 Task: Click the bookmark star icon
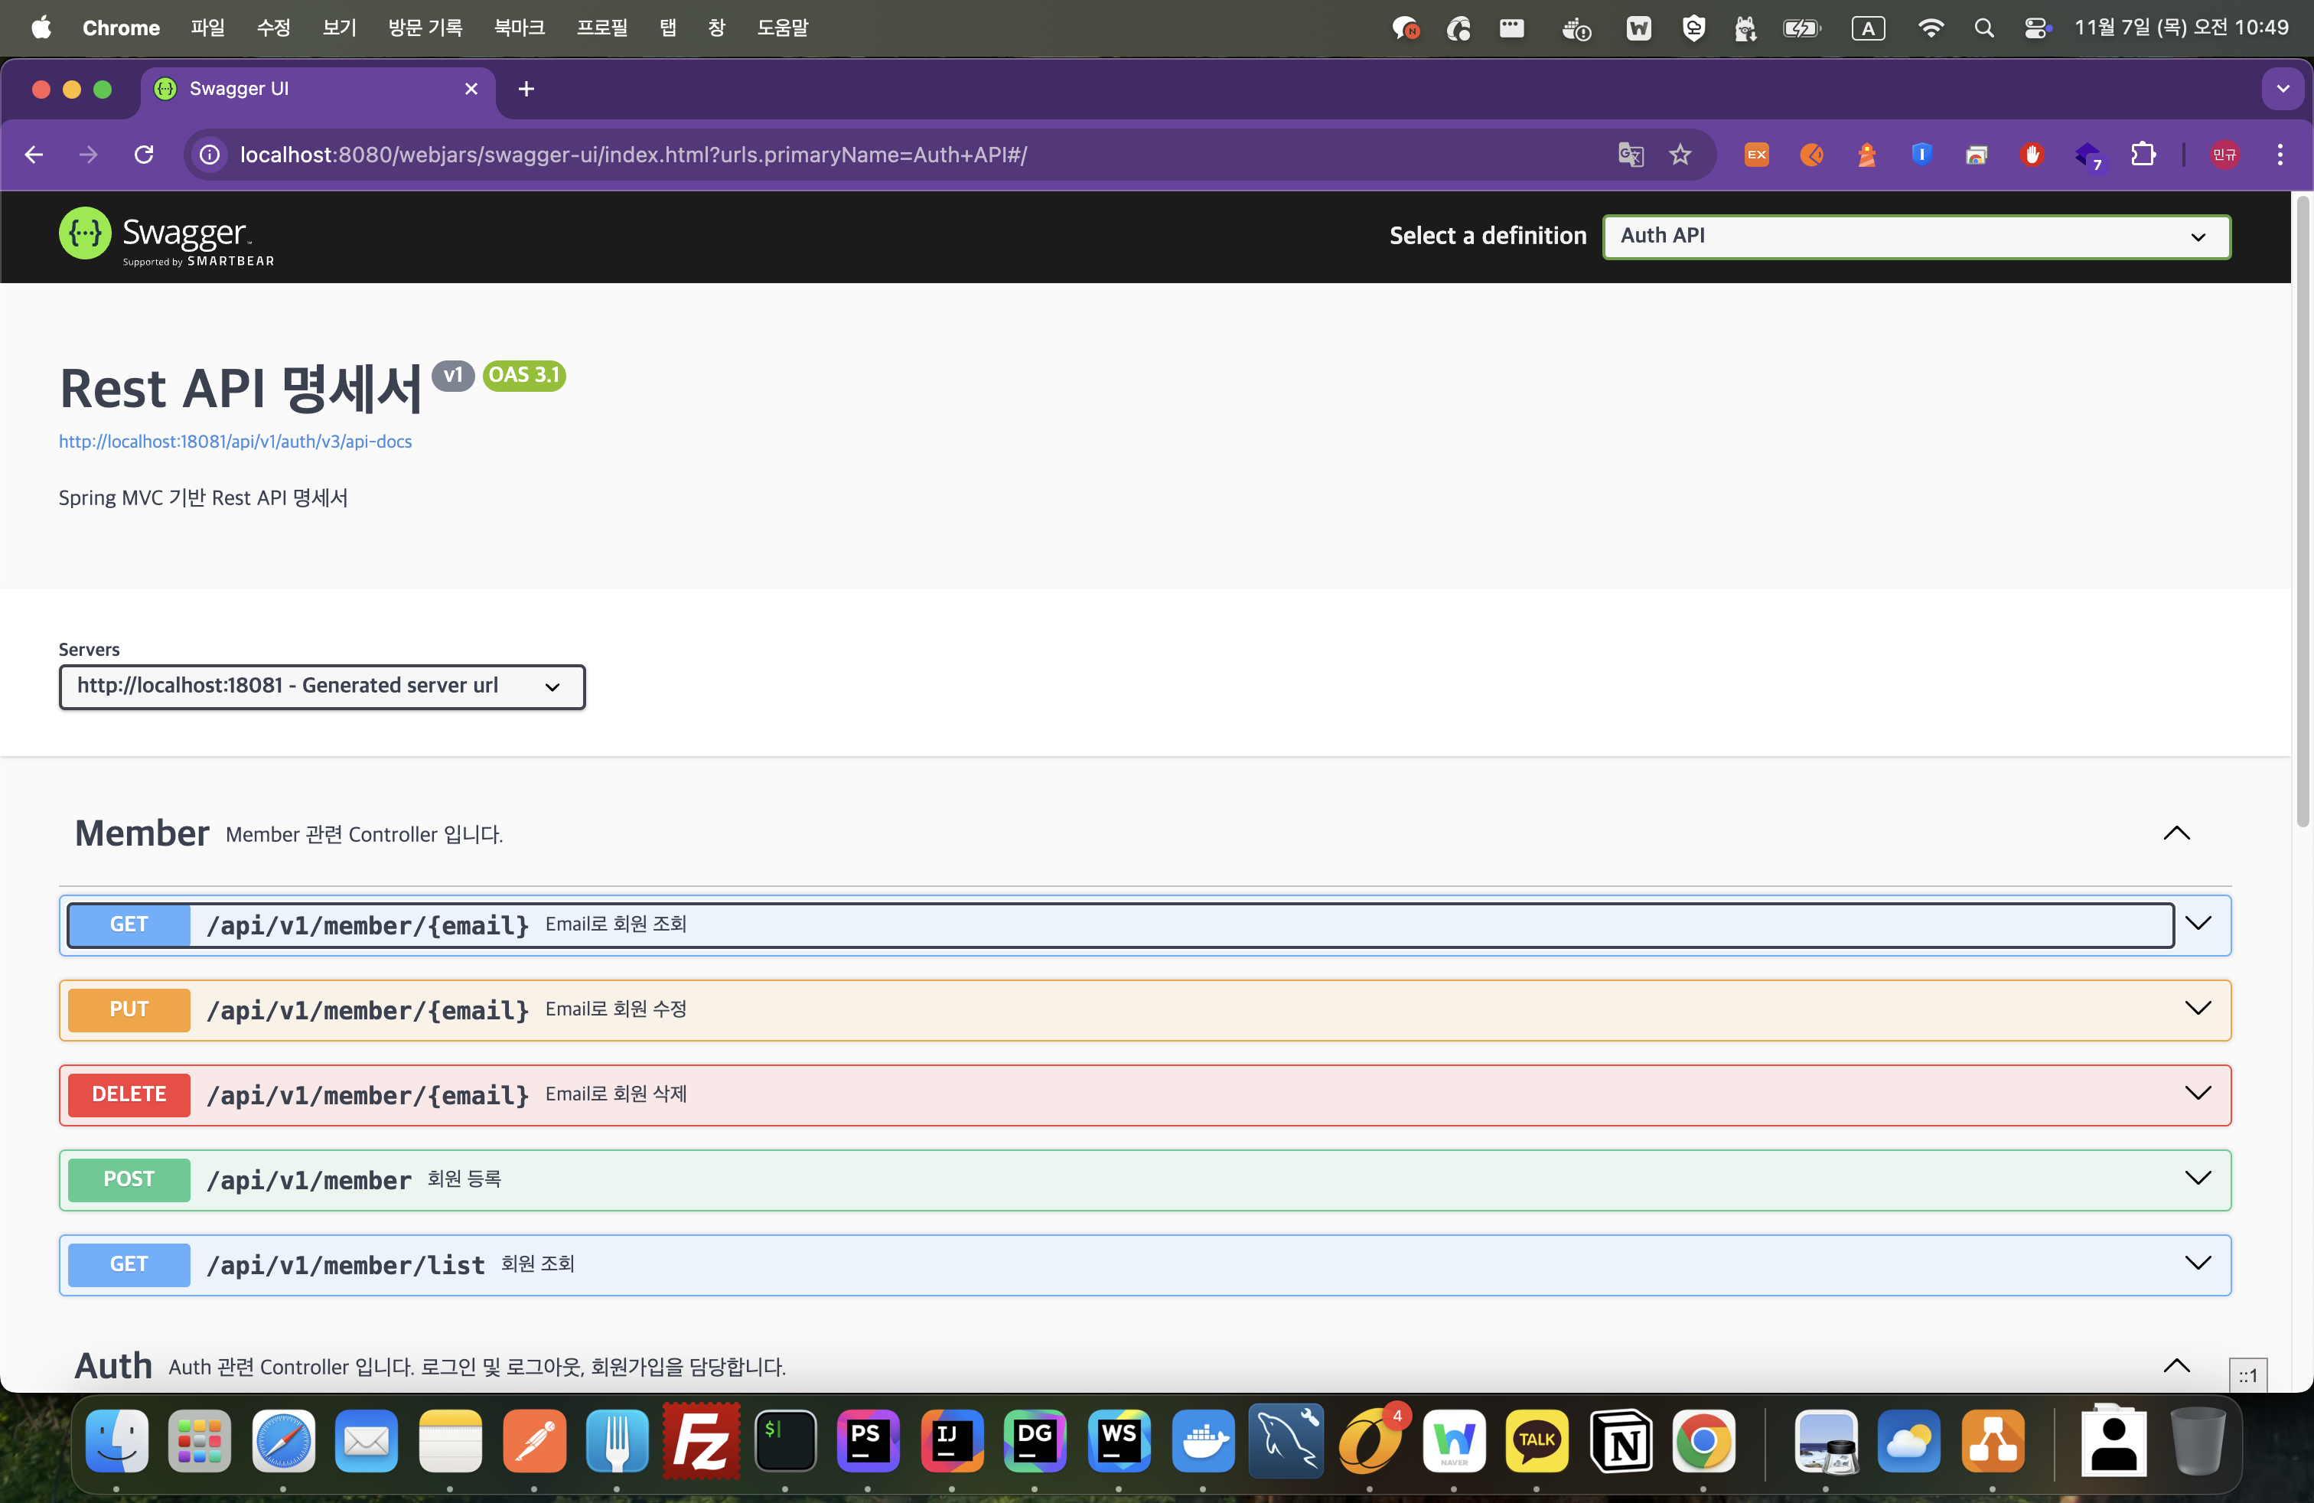1680,155
